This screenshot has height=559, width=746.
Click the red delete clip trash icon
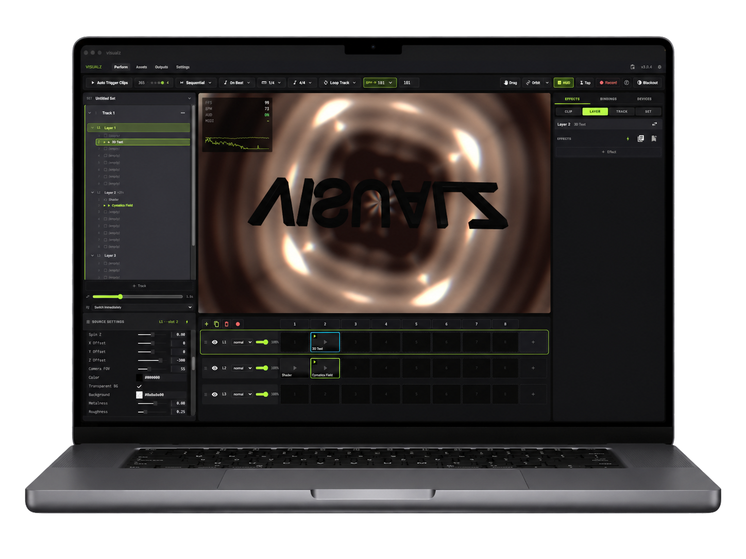pyautogui.click(x=227, y=324)
